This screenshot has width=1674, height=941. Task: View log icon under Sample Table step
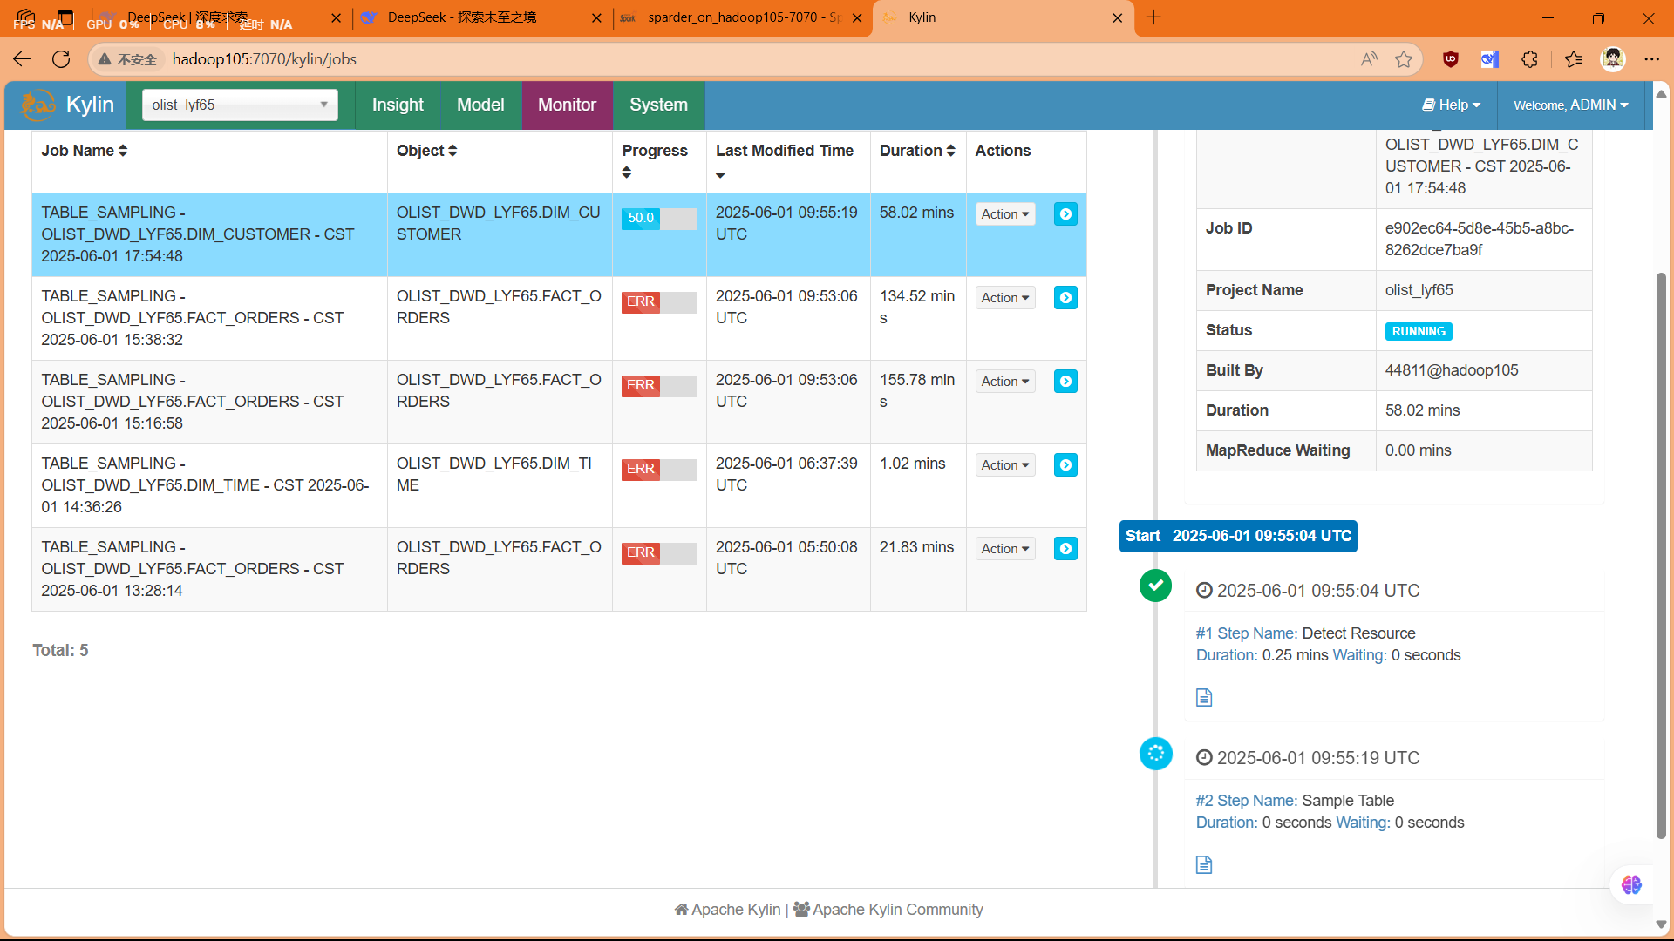[x=1204, y=865]
